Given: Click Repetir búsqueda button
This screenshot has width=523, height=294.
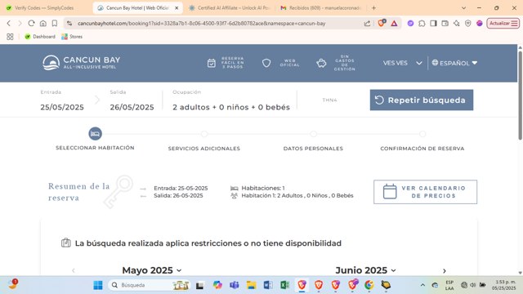Looking at the screenshot, I should point(422,100).
